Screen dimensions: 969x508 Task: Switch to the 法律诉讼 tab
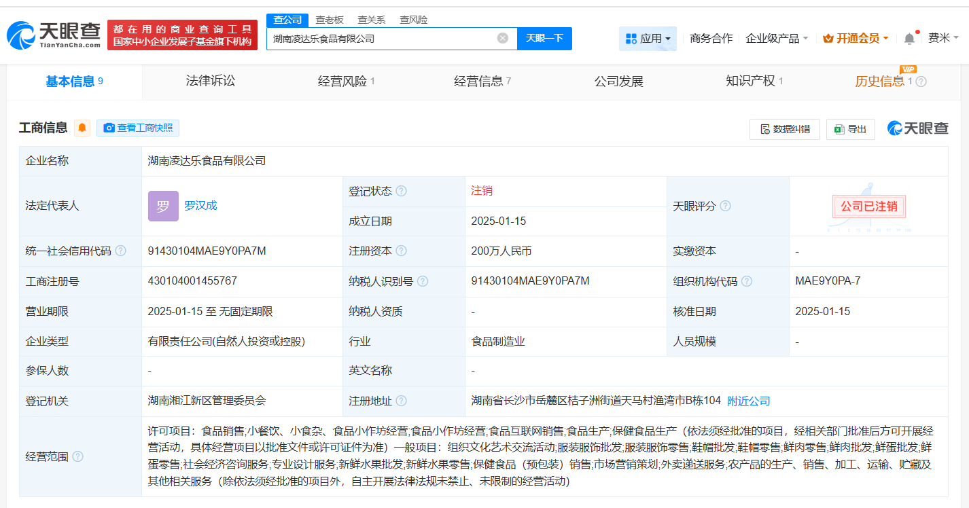coord(210,81)
